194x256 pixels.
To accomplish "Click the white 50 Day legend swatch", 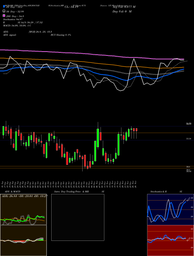I will (4, 11).
